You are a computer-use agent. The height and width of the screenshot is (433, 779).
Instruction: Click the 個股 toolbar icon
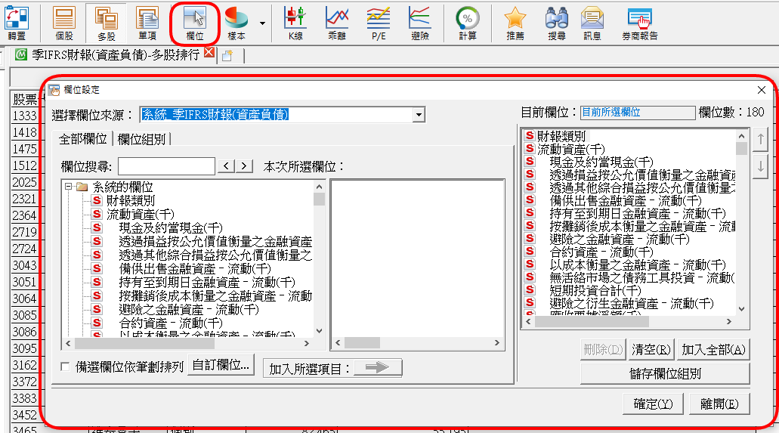(x=64, y=23)
